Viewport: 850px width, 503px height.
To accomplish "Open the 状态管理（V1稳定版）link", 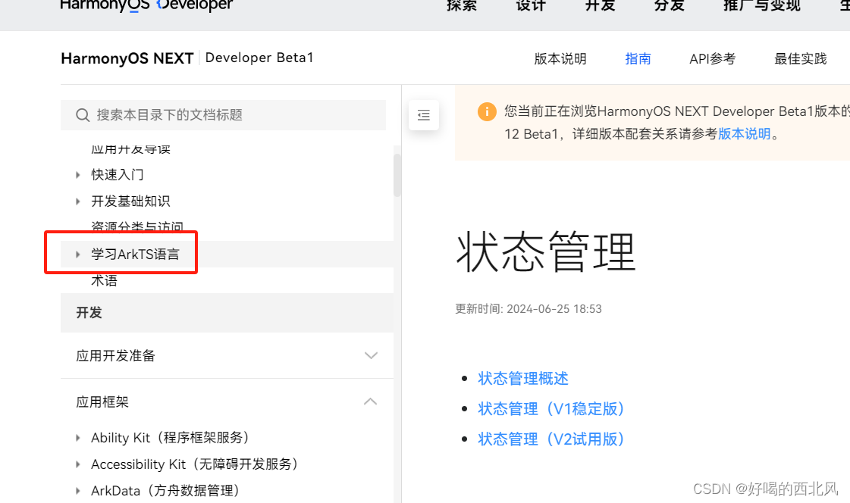I will point(551,409).
